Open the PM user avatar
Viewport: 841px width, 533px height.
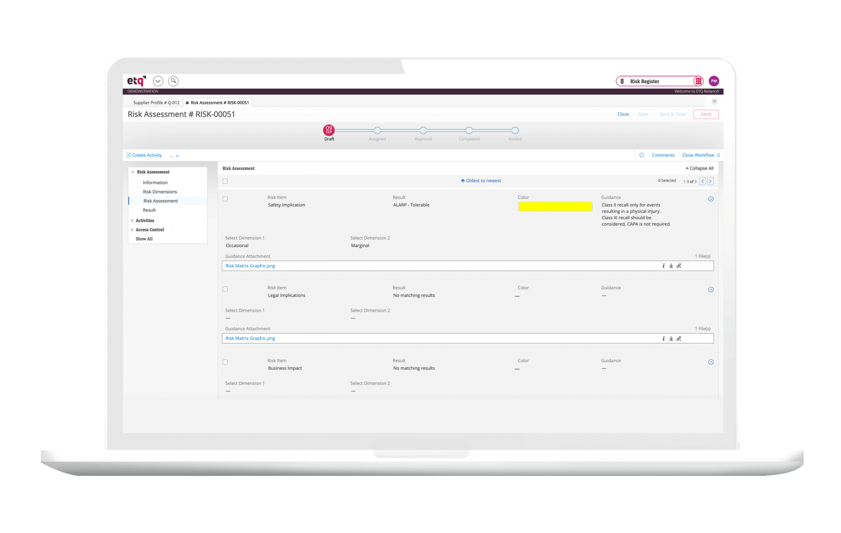[x=714, y=81]
